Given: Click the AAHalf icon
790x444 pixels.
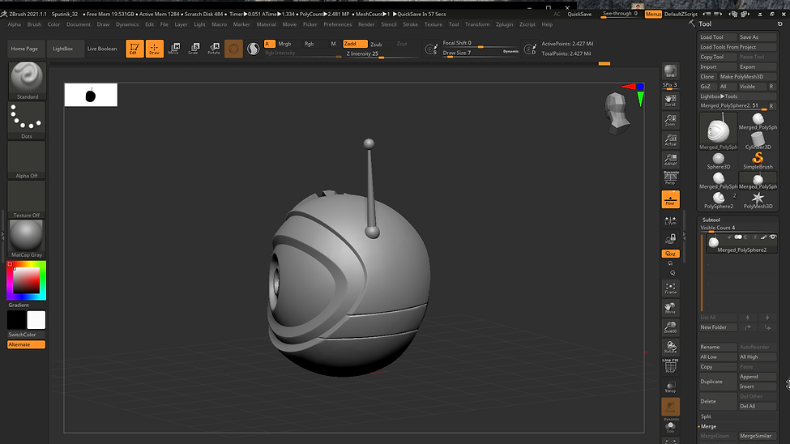Looking at the screenshot, I should pos(670,160).
